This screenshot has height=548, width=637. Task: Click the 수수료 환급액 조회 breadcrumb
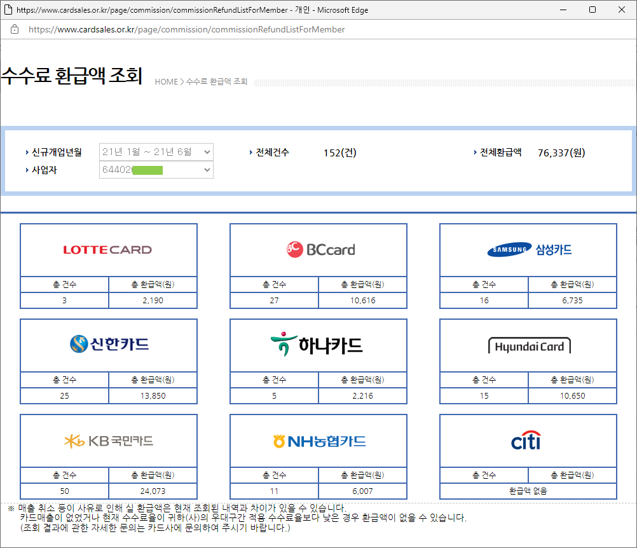point(216,82)
